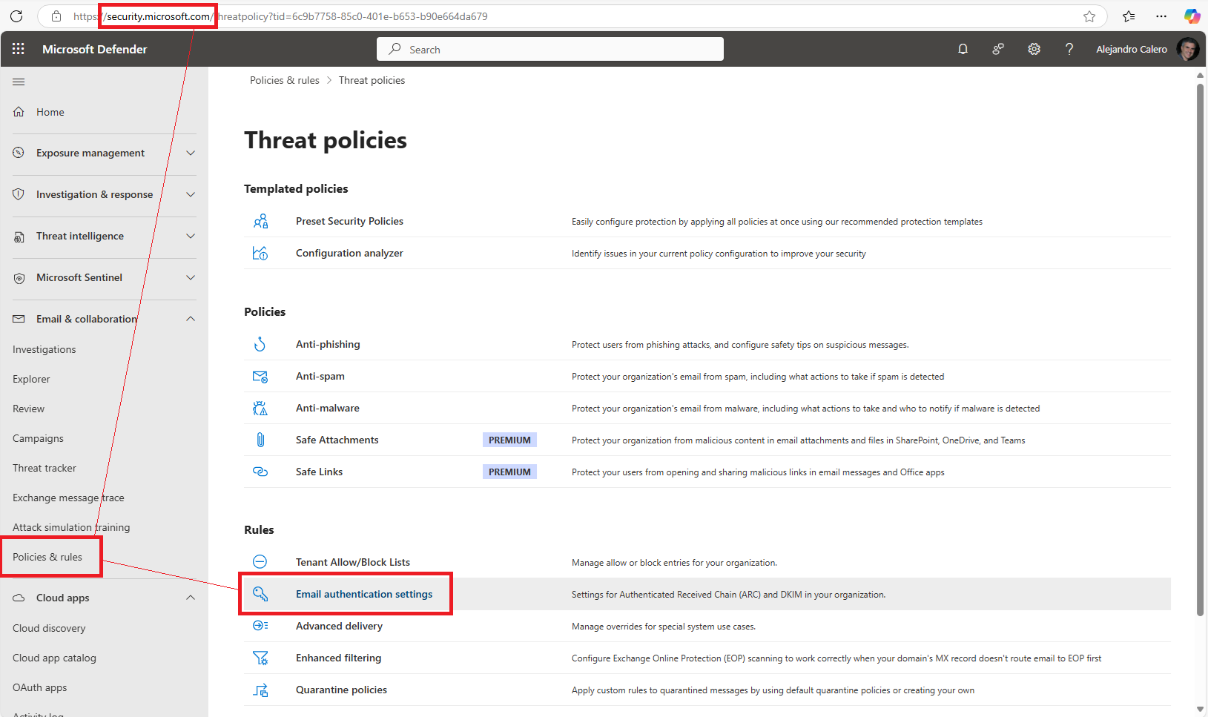Open the Anti-phishing policy link
The image size is (1208, 717).
point(328,344)
